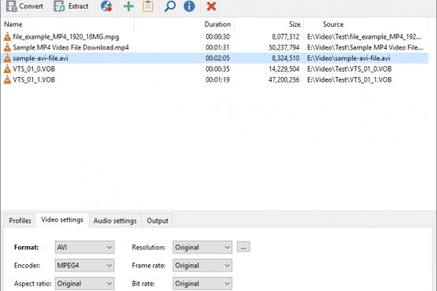Click the Extract toolbar button
Viewport: 437px width, 291px height.
pyautogui.click(x=71, y=6)
